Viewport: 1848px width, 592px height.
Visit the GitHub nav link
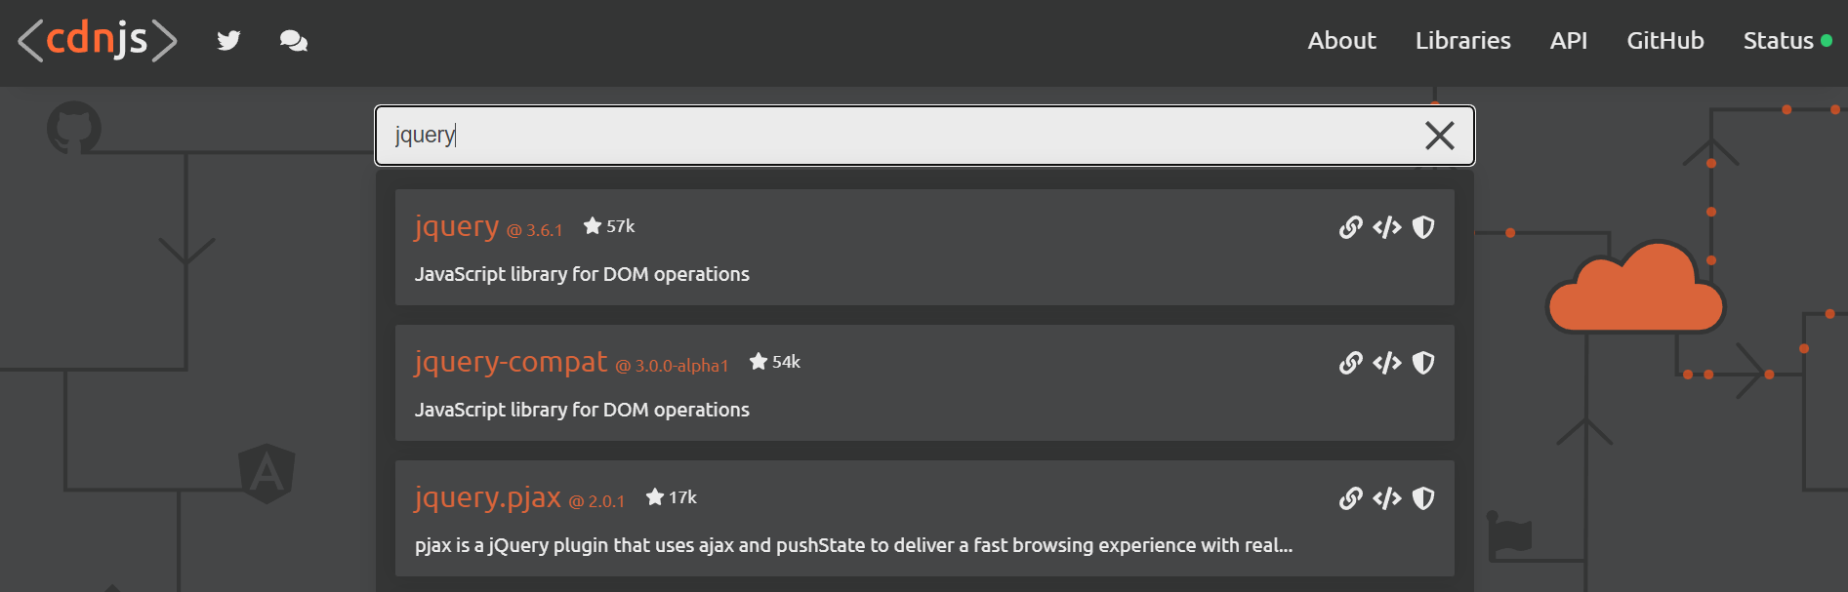[x=1664, y=40]
